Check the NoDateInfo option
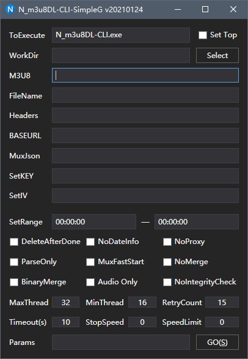 pyautogui.click(x=90, y=242)
